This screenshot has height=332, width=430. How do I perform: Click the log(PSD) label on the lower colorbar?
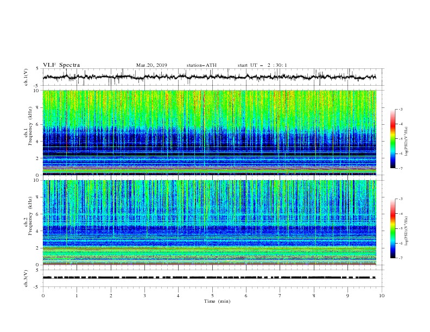point(407,231)
